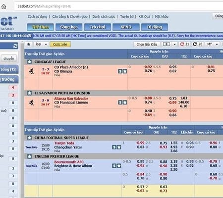This screenshot has height=198, width=223.
Task: Click the Danh sách cược link
Action: point(104,16)
